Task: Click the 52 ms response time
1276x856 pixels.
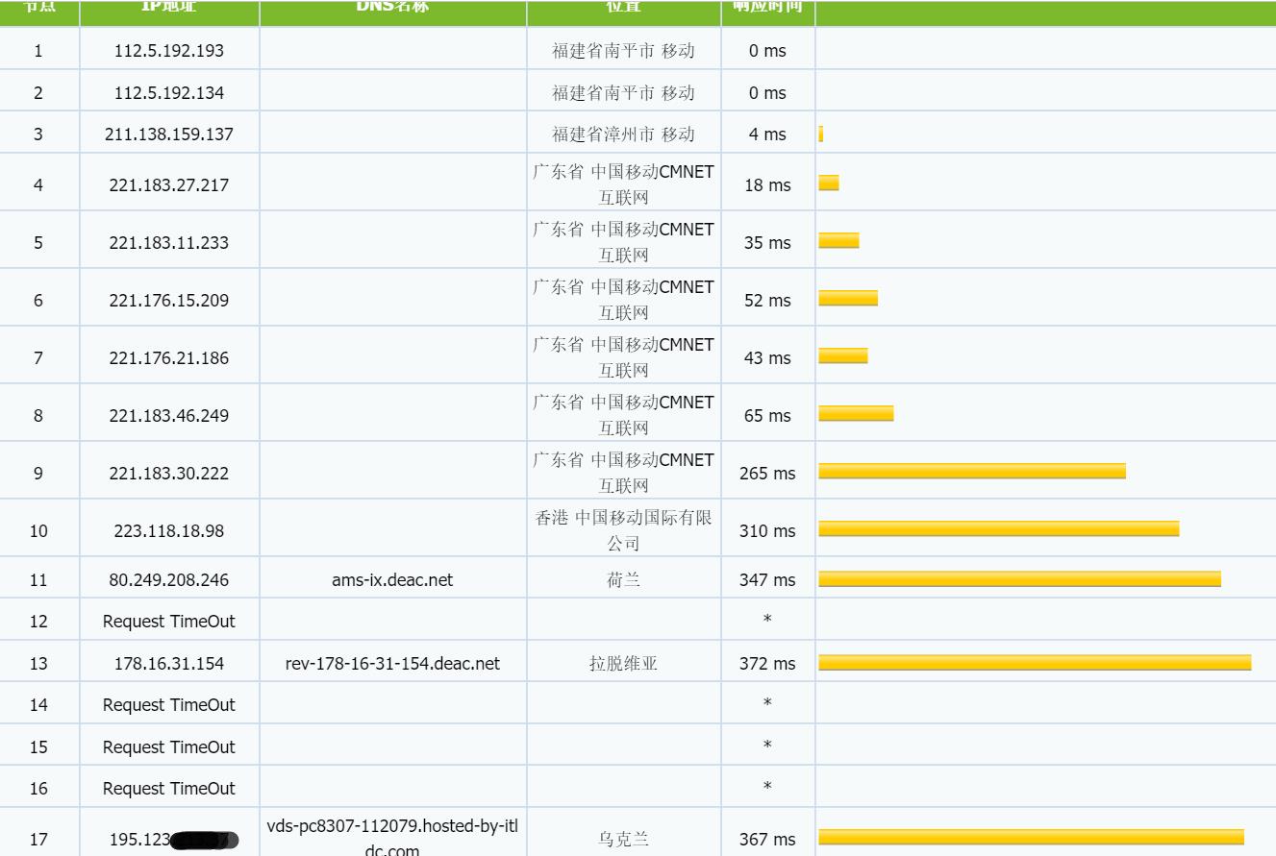Action: pos(767,301)
